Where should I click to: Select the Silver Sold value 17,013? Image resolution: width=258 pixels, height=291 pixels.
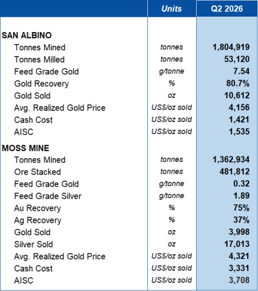237,244
